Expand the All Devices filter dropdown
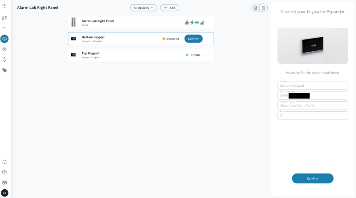356x198 pixels. pyautogui.click(x=143, y=8)
